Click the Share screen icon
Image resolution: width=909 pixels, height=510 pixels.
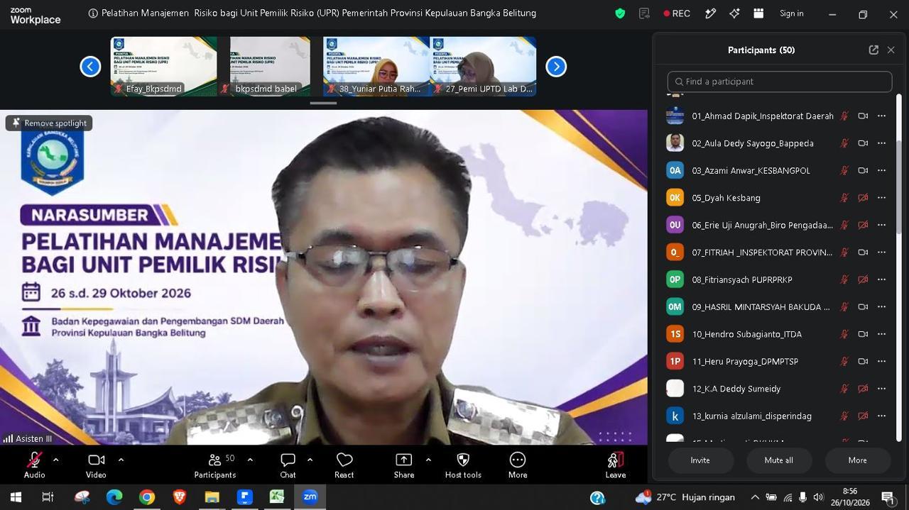pyautogui.click(x=403, y=460)
